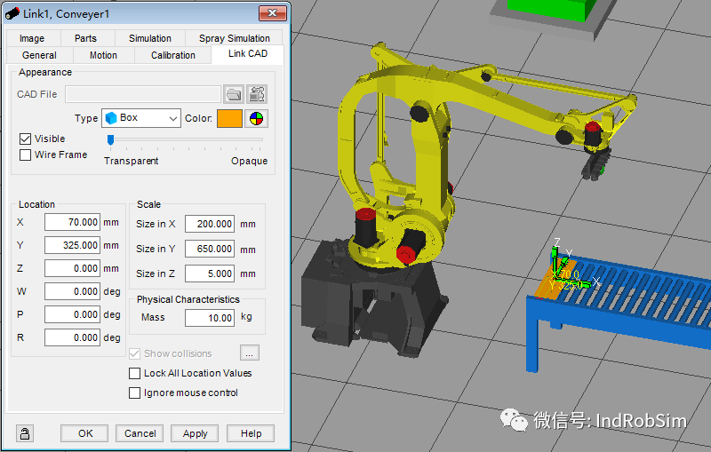This screenshot has width=711, height=452.
Task: Click the Apply button
Action: point(195,433)
